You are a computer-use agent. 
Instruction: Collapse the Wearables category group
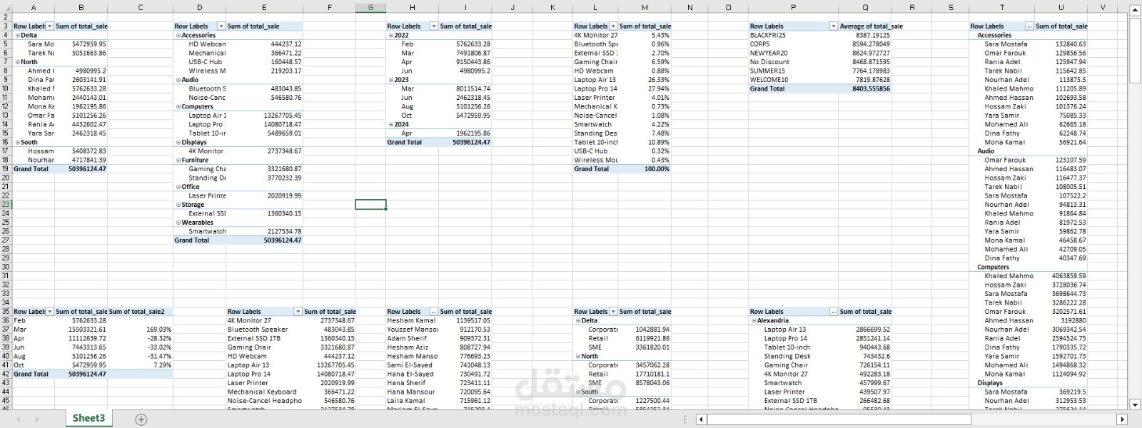click(178, 223)
